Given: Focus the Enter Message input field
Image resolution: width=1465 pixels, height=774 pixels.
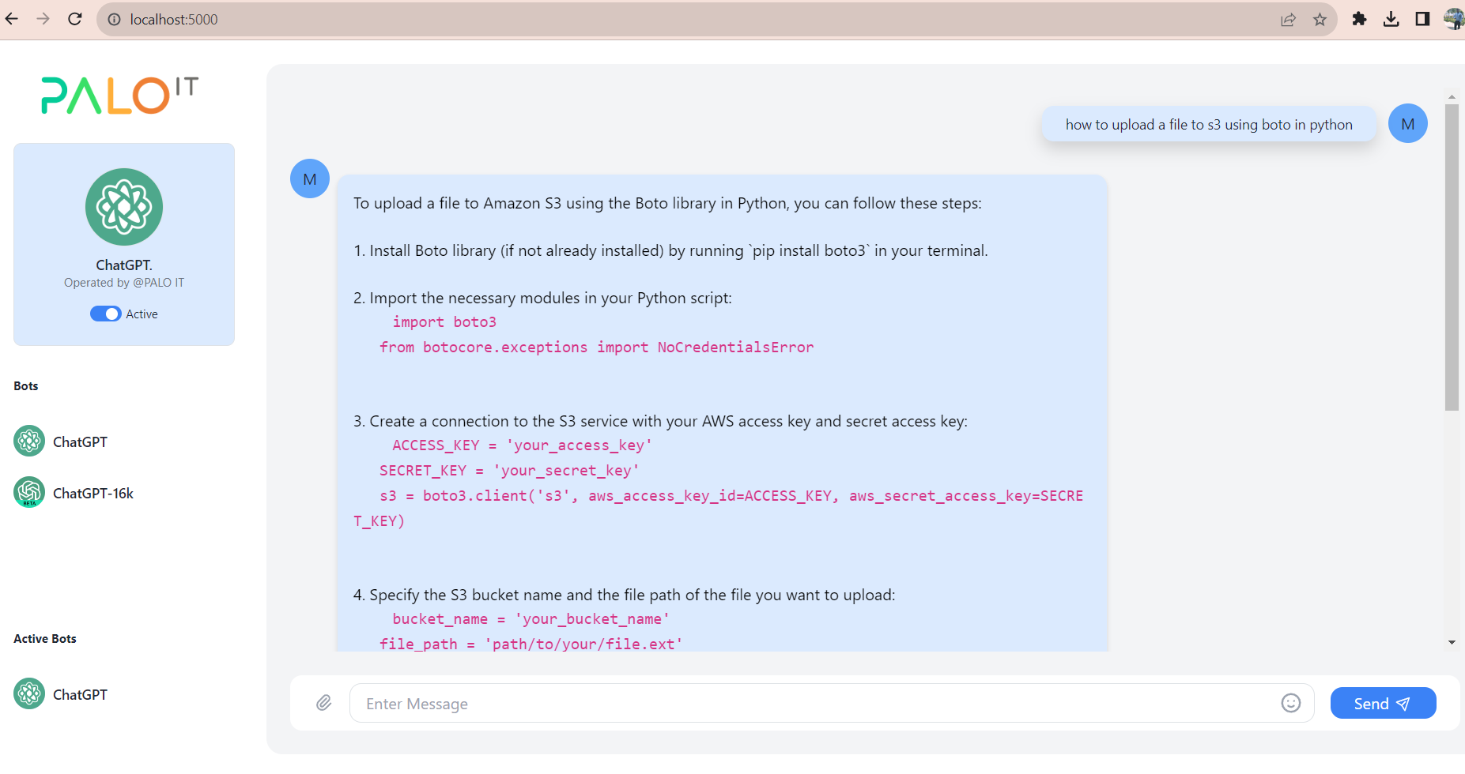Looking at the screenshot, I should [x=832, y=704].
